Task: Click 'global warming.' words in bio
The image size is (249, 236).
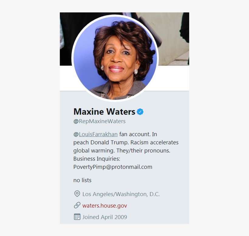Action: point(94,151)
